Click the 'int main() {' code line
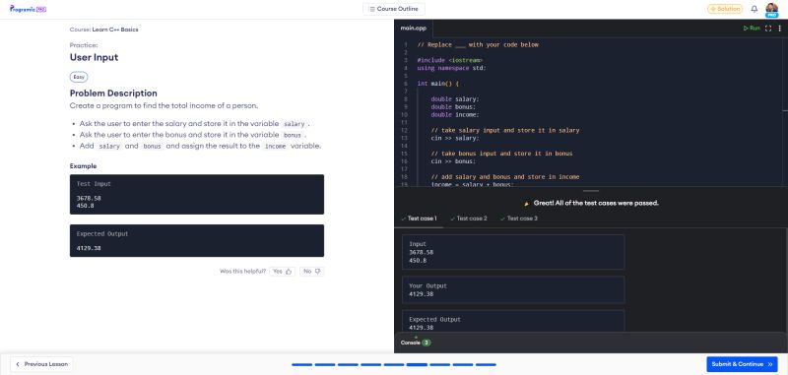The width and height of the screenshot is (788, 375). (437, 84)
